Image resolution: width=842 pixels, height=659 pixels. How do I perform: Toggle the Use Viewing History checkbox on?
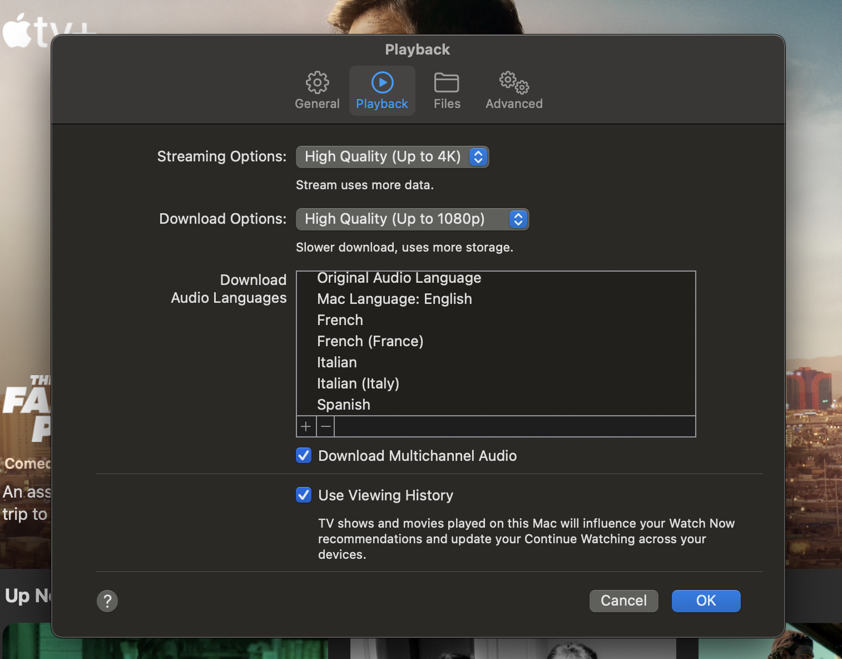tap(303, 495)
